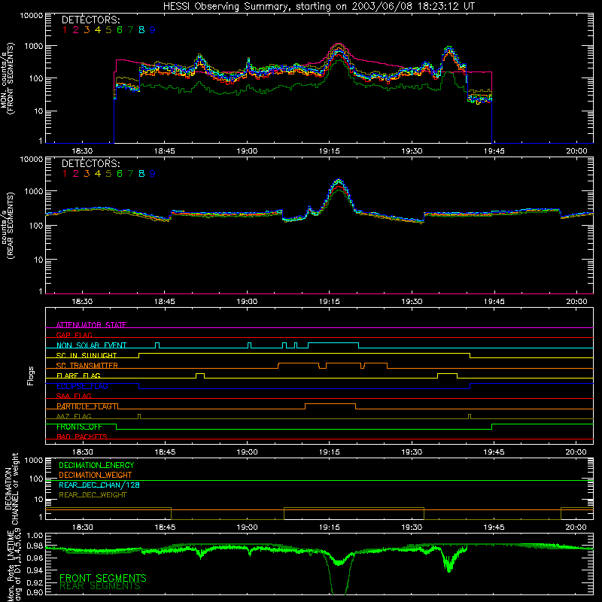The height and width of the screenshot is (602, 602).
Task: Click red detector 1 in front segments legend
Action: 65,30
